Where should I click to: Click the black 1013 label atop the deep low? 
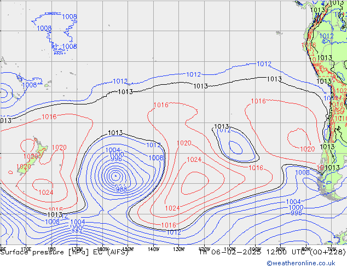(x=115, y=133)
